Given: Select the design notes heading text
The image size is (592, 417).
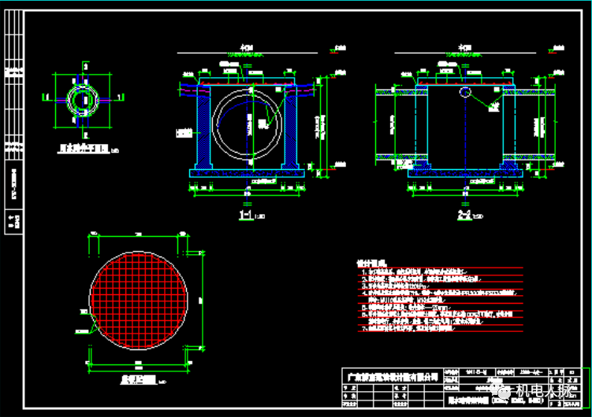Looking at the screenshot, I should coord(371,264).
